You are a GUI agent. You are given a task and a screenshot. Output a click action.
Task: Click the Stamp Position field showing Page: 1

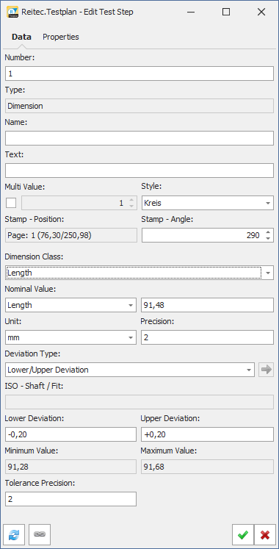(x=71, y=235)
